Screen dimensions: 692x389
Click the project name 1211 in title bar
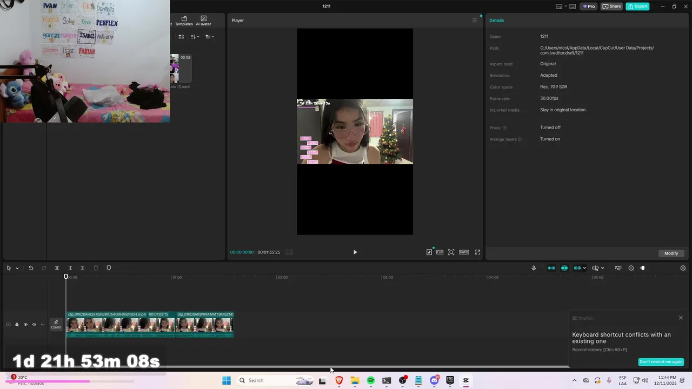[327, 6]
